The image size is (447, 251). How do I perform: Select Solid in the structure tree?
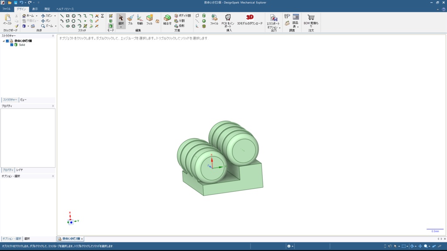click(x=22, y=45)
